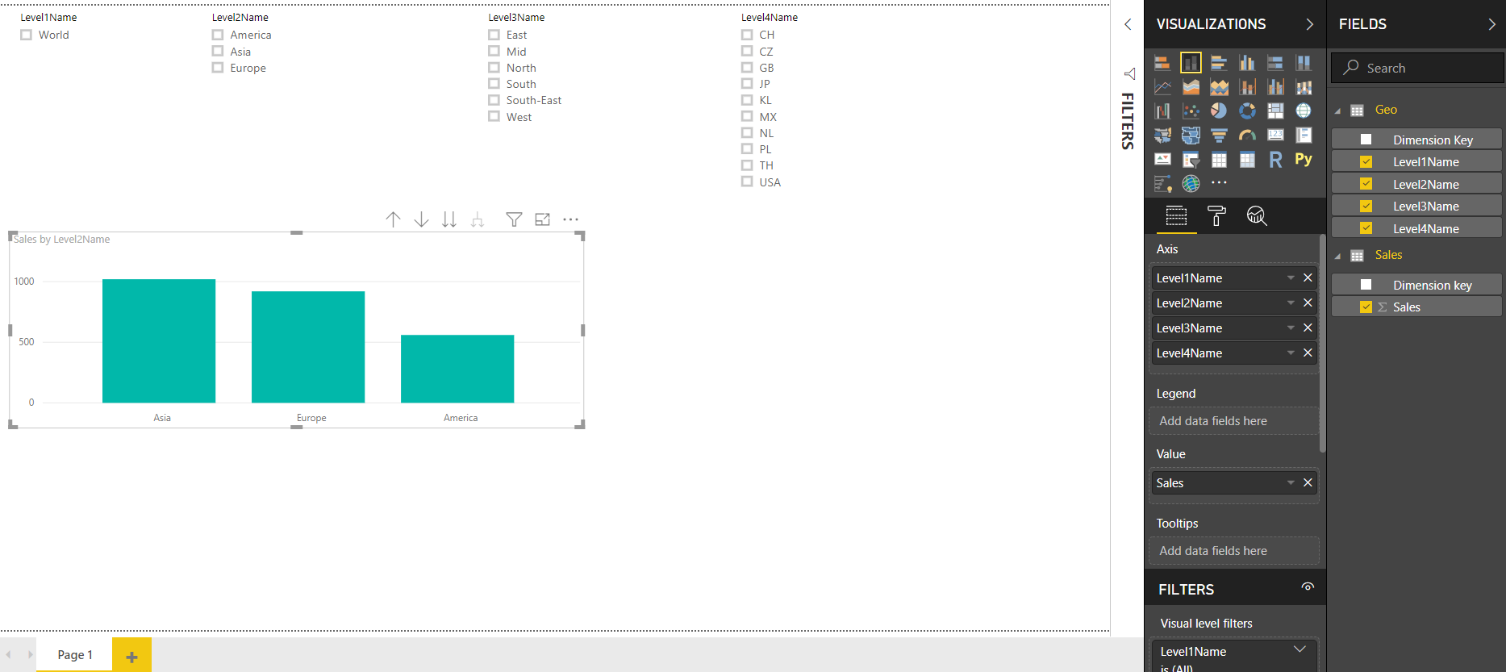Insert an R script visual
The width and height of the screenshot is (1506, 672).
(x=1275, y=160)
